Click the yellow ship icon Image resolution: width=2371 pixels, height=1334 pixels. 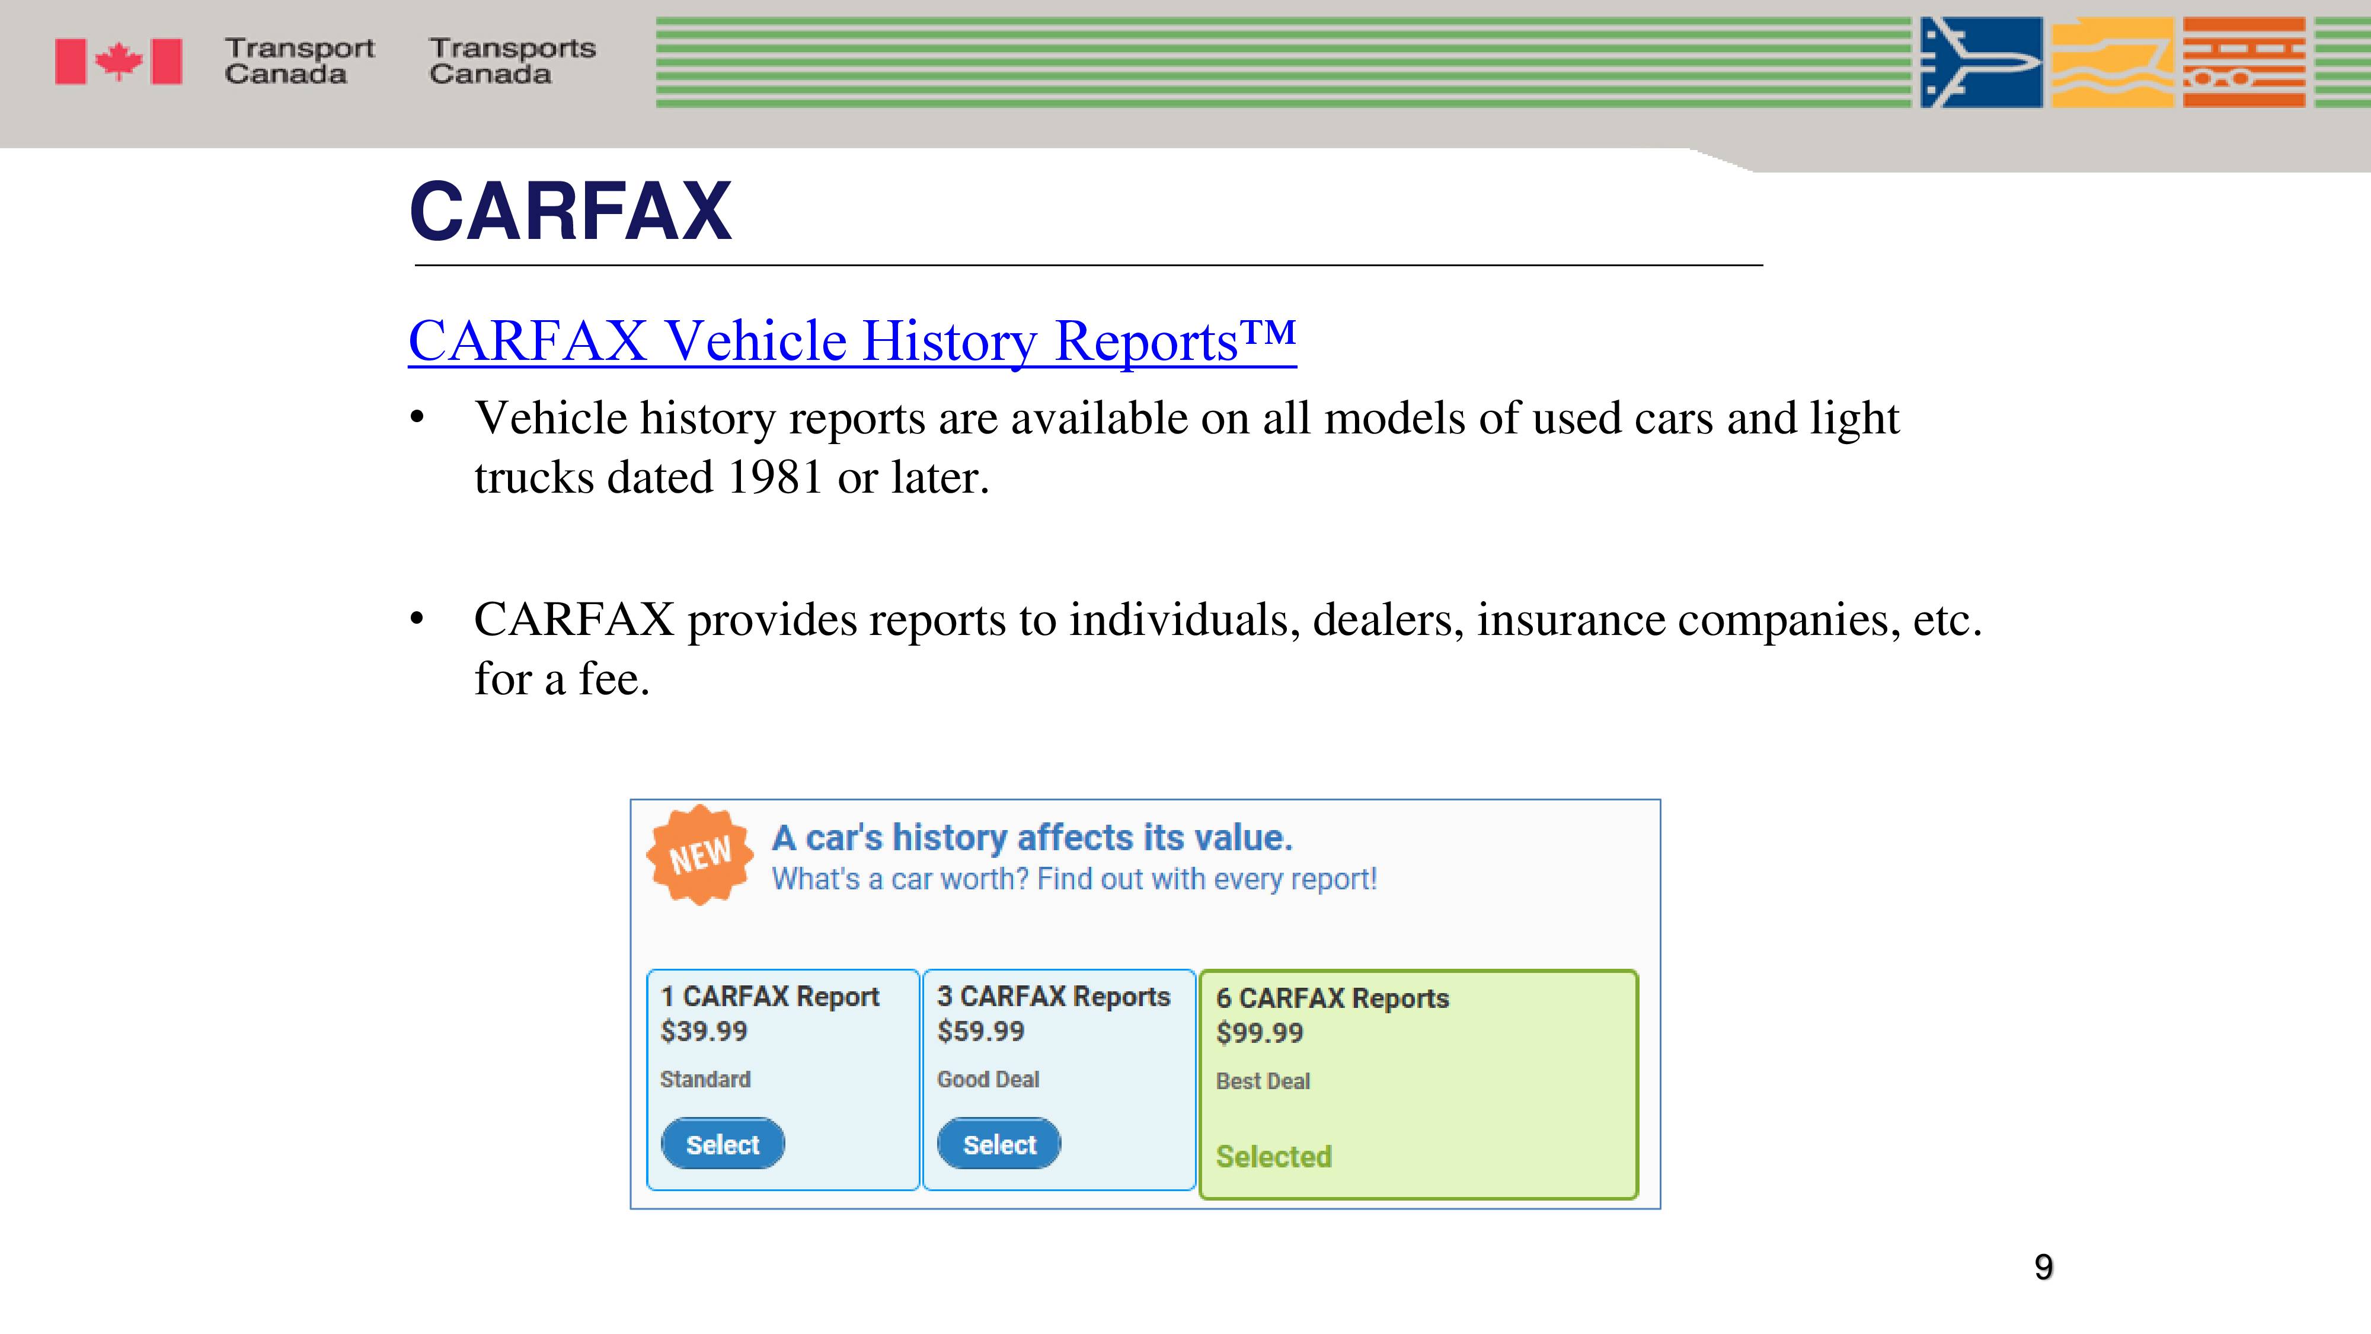pos(2113,63)
